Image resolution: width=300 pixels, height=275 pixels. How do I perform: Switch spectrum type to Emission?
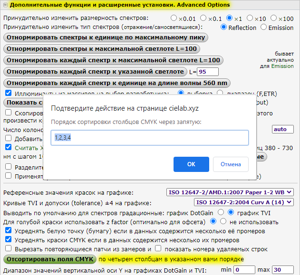(264, 27)
